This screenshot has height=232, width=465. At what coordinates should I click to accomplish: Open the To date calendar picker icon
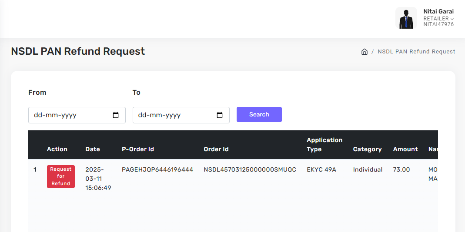click(220, 115)
